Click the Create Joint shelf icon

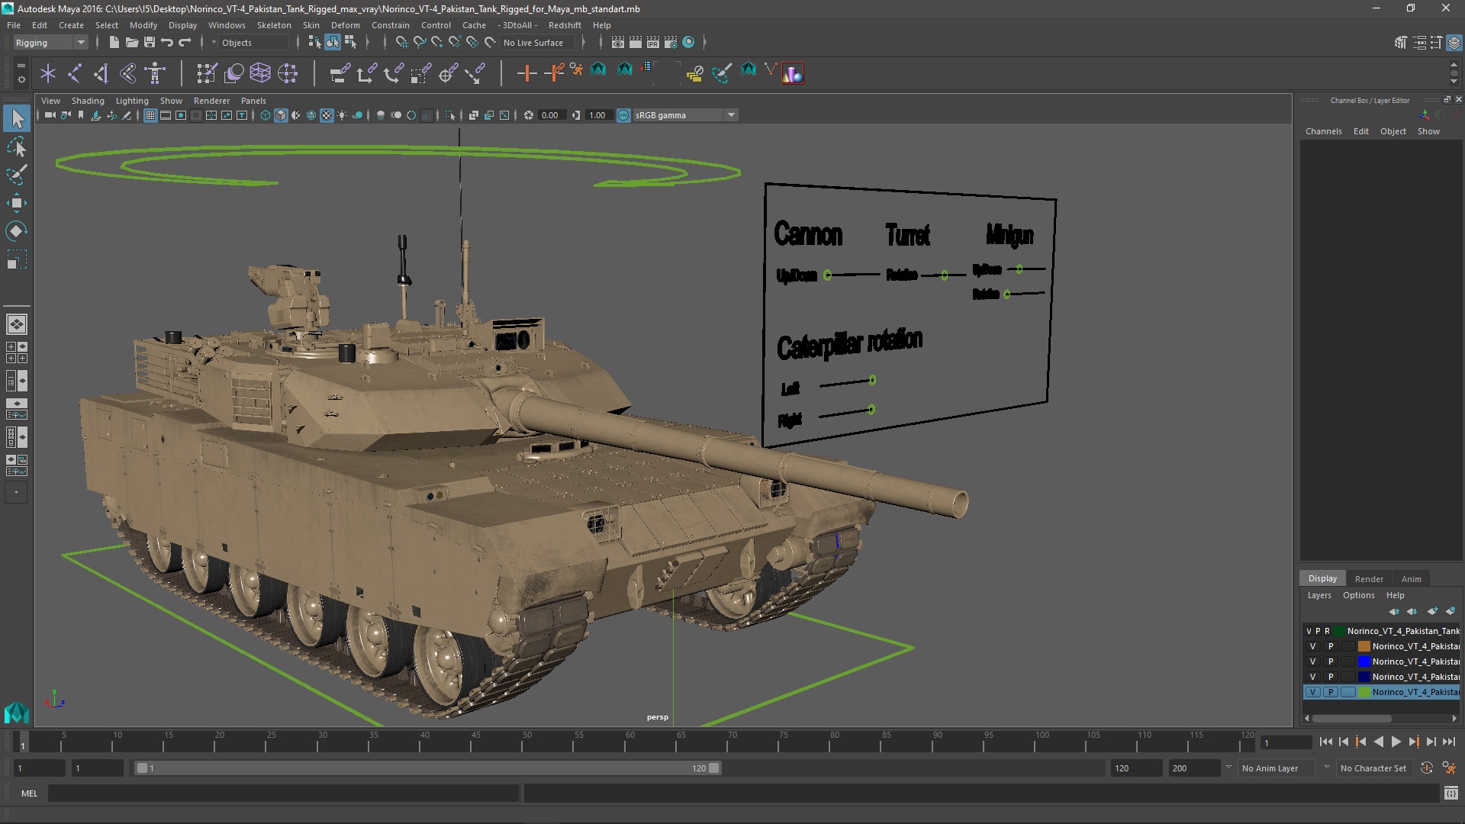pos(75,73)
